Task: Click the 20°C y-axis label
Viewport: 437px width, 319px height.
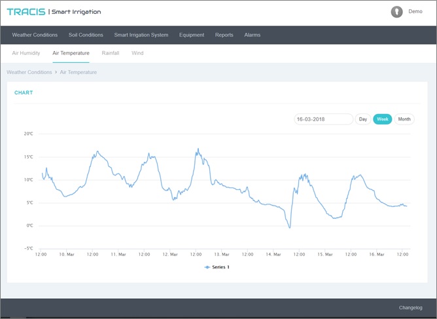Action: [28, 134]
